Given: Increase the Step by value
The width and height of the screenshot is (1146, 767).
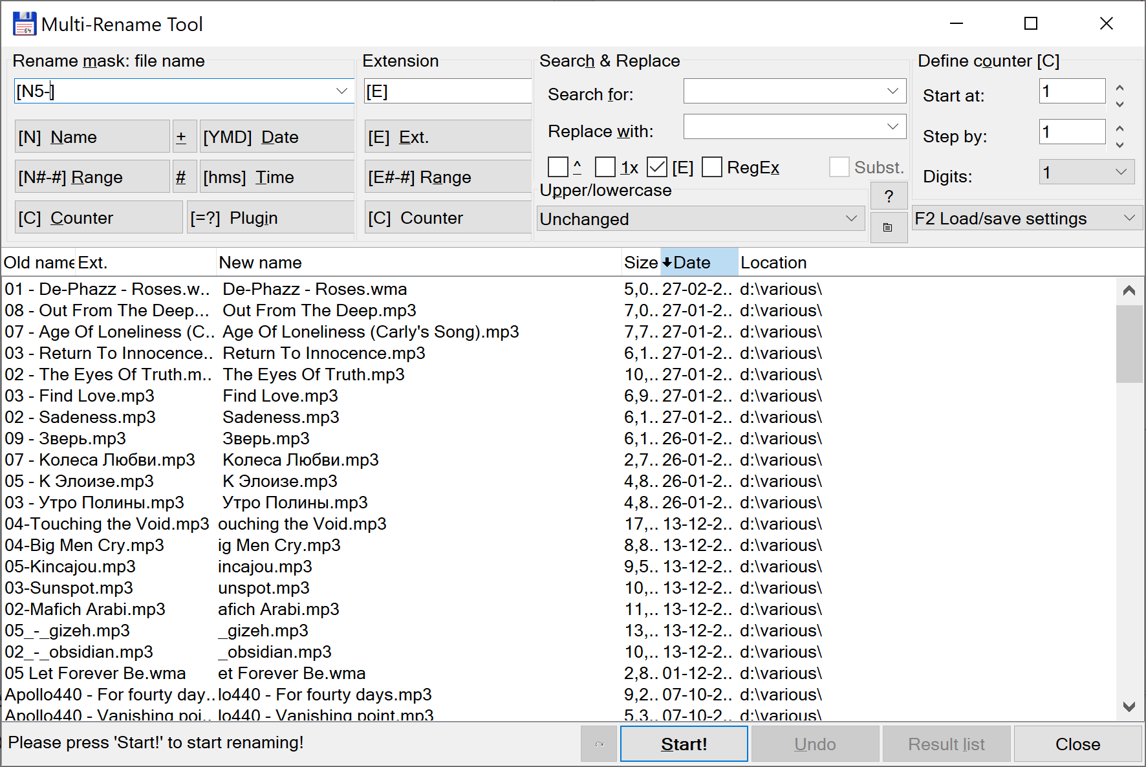Looking at the screenshot, I should point(1120,127).
